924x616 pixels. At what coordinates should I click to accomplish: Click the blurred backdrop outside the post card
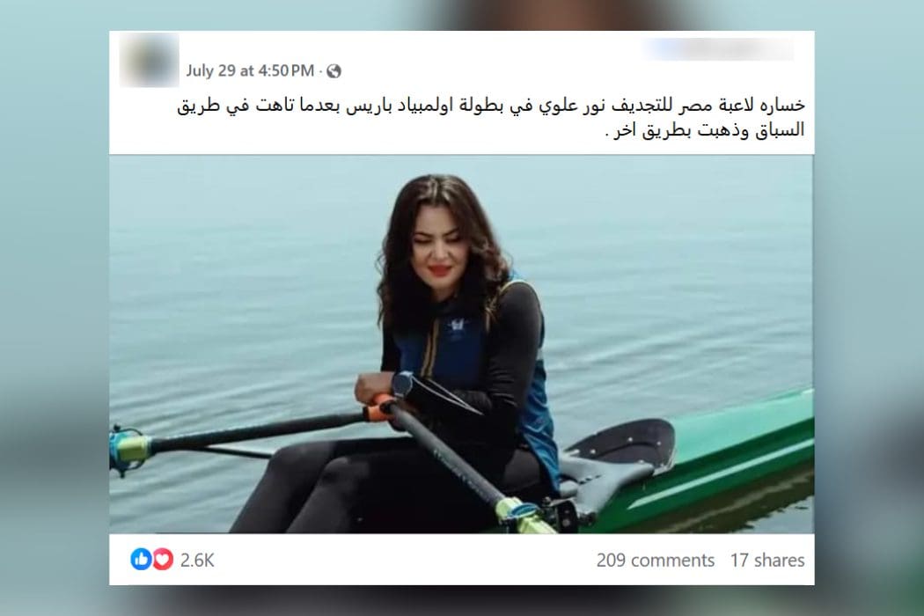click(x=55, y=306)
